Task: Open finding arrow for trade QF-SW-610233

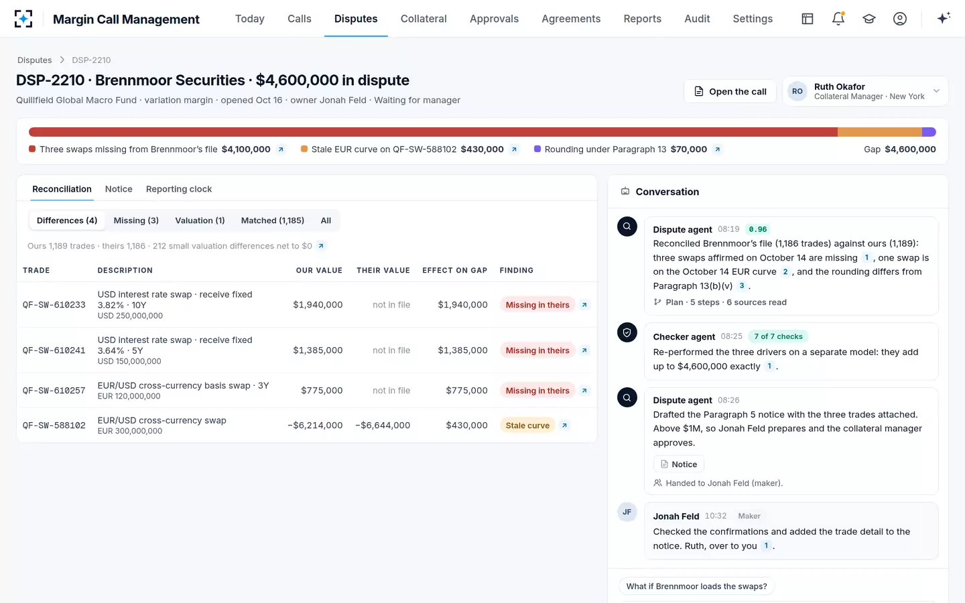Action: [584, 305]
